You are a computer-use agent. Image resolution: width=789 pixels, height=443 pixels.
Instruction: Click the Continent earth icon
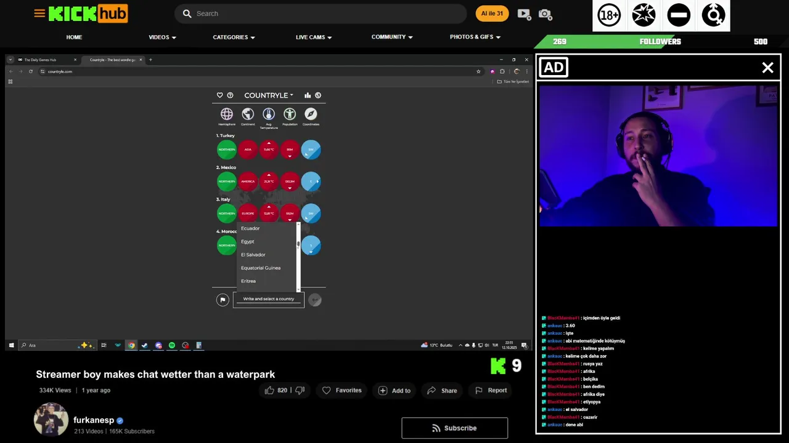pos(248,114)
